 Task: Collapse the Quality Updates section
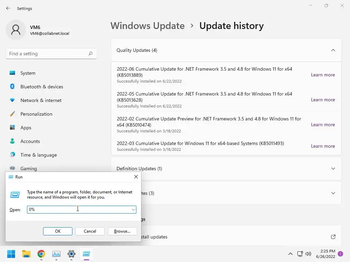tap(333, 50)
